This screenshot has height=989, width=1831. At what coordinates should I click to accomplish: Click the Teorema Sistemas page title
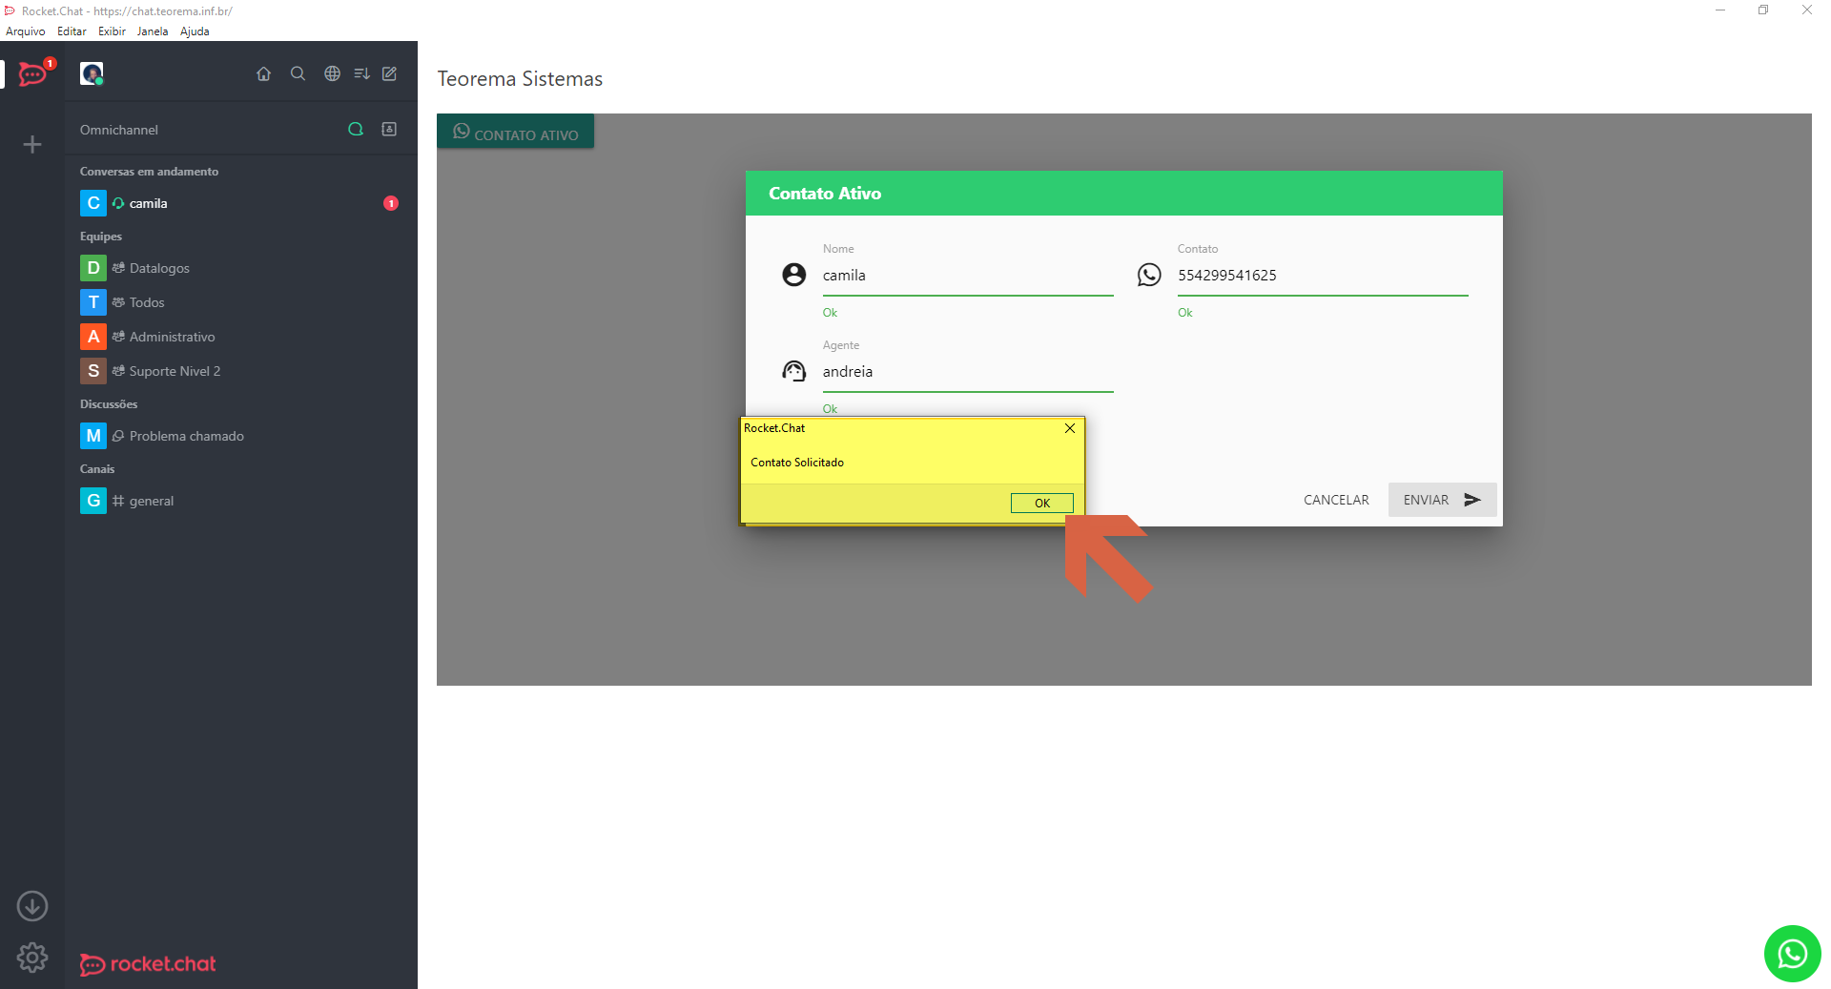(x=520, y=79)
